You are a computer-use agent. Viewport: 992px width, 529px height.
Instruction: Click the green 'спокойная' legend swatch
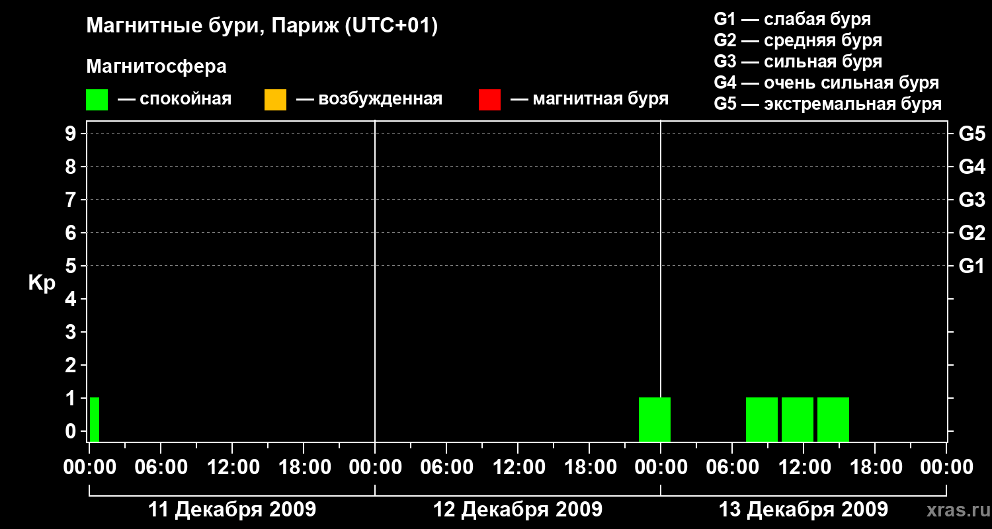[97, 100]
